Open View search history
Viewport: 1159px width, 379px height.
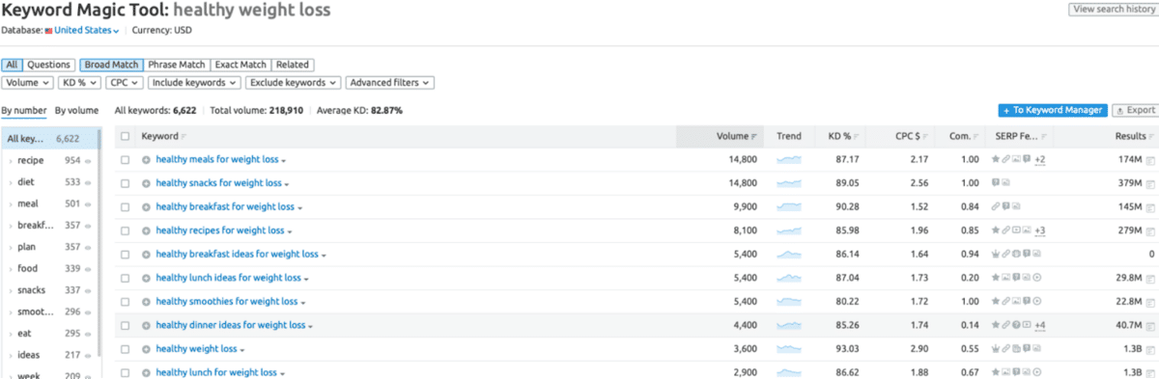1113,9
